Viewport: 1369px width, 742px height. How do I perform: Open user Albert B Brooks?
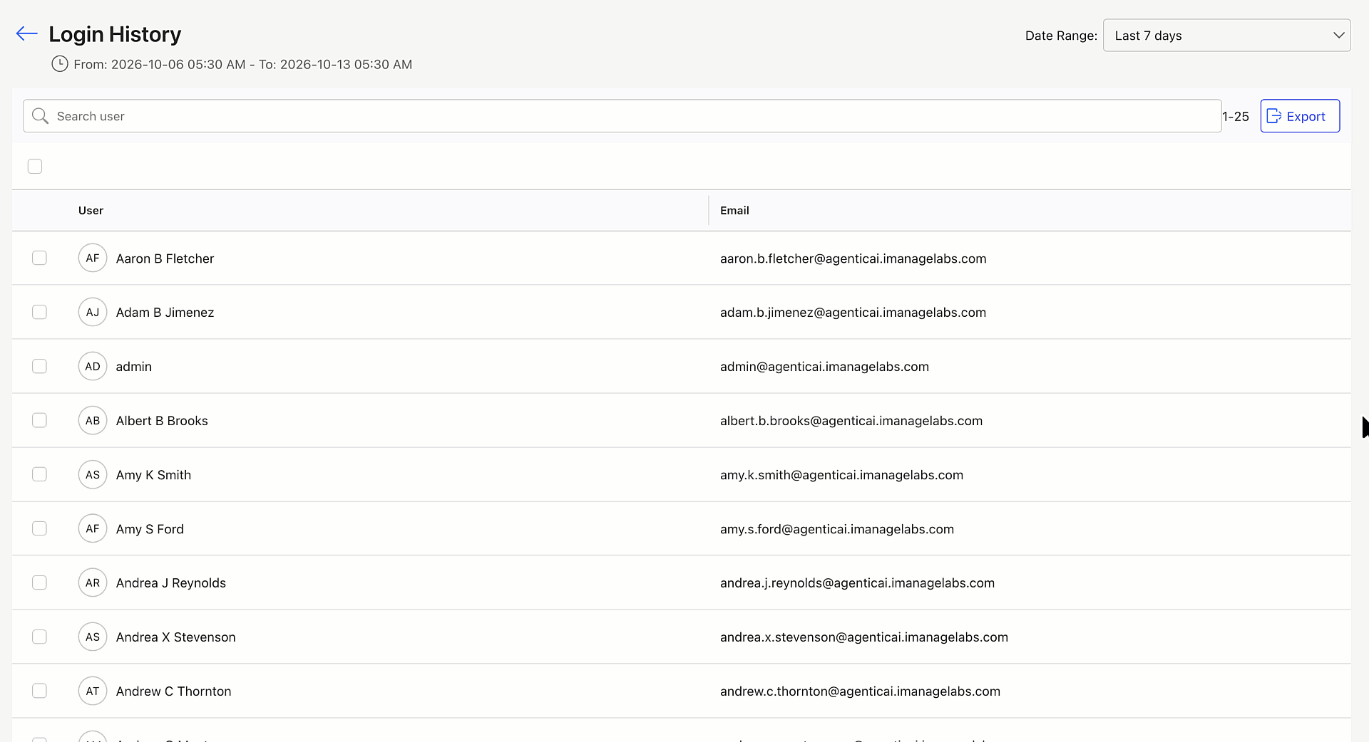pyautogui.click(x=162, y=421)
